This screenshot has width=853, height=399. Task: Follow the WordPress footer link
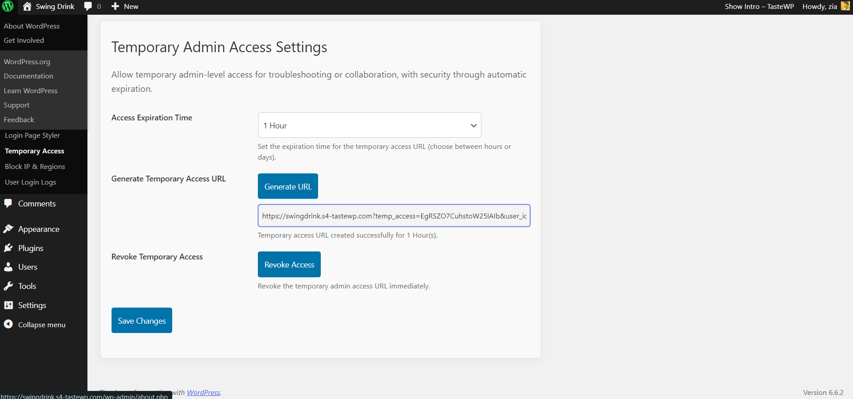coord(203,392)
